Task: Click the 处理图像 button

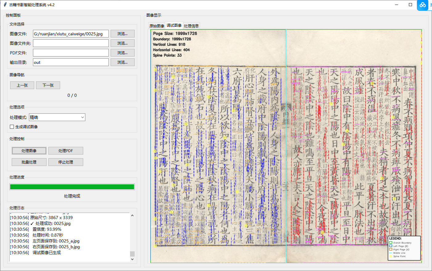Action: [29, 151]
